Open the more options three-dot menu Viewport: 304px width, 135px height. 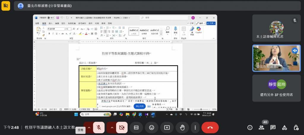coord(195,128)
